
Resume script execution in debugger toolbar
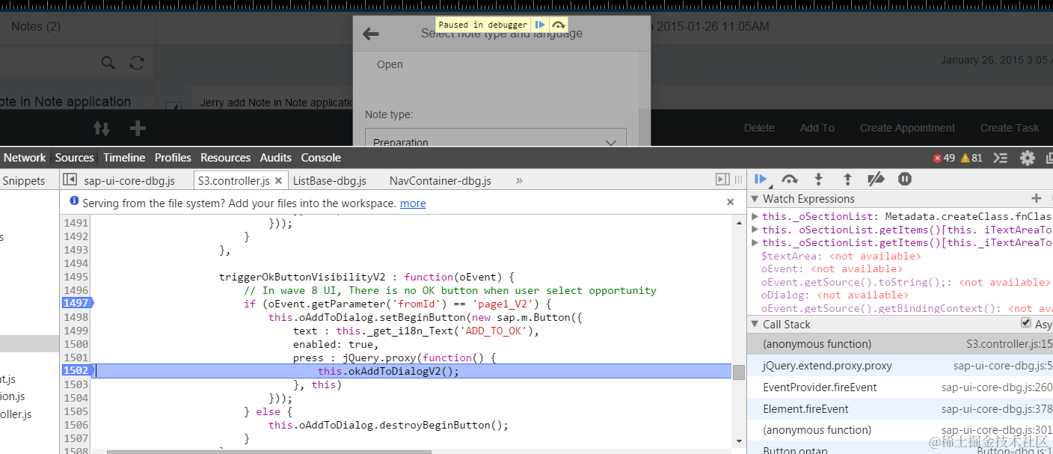761,180
